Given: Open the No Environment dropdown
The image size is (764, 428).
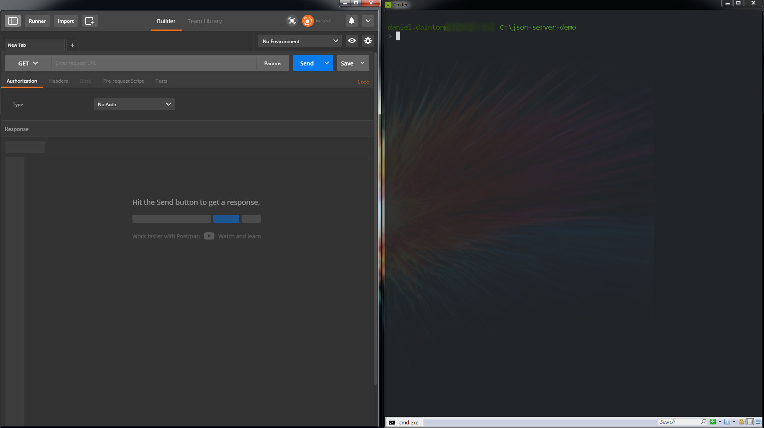Looking at the screenshot, I should [x=300, y=41].
